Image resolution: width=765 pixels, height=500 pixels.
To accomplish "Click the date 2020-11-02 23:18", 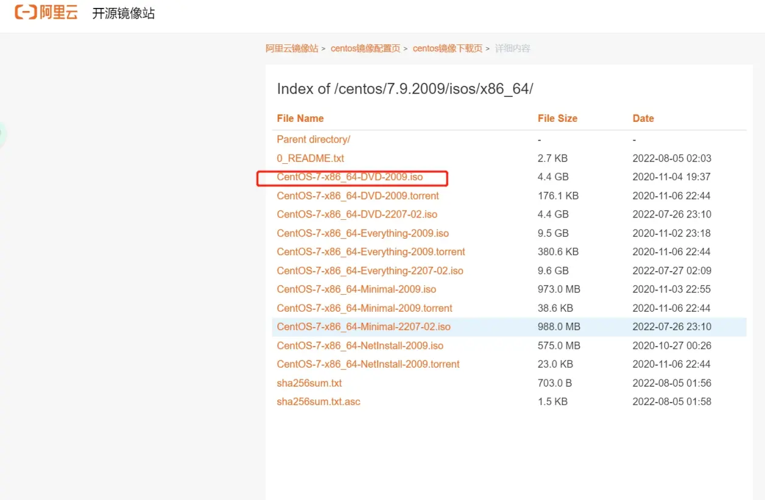I will [672, 233].
